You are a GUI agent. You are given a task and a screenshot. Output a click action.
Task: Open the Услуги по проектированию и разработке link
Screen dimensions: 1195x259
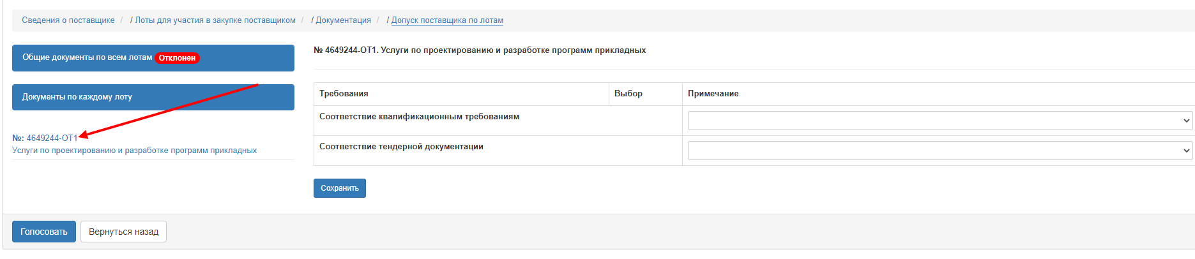click(x=134, y=151)
